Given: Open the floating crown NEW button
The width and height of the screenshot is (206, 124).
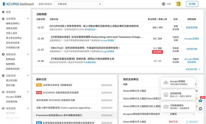Looking at the screenshot, I should [200, 101].
